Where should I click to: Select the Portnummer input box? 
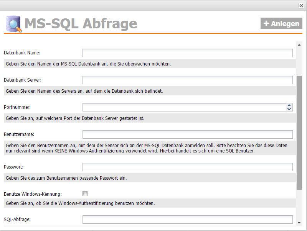(184, 107)
